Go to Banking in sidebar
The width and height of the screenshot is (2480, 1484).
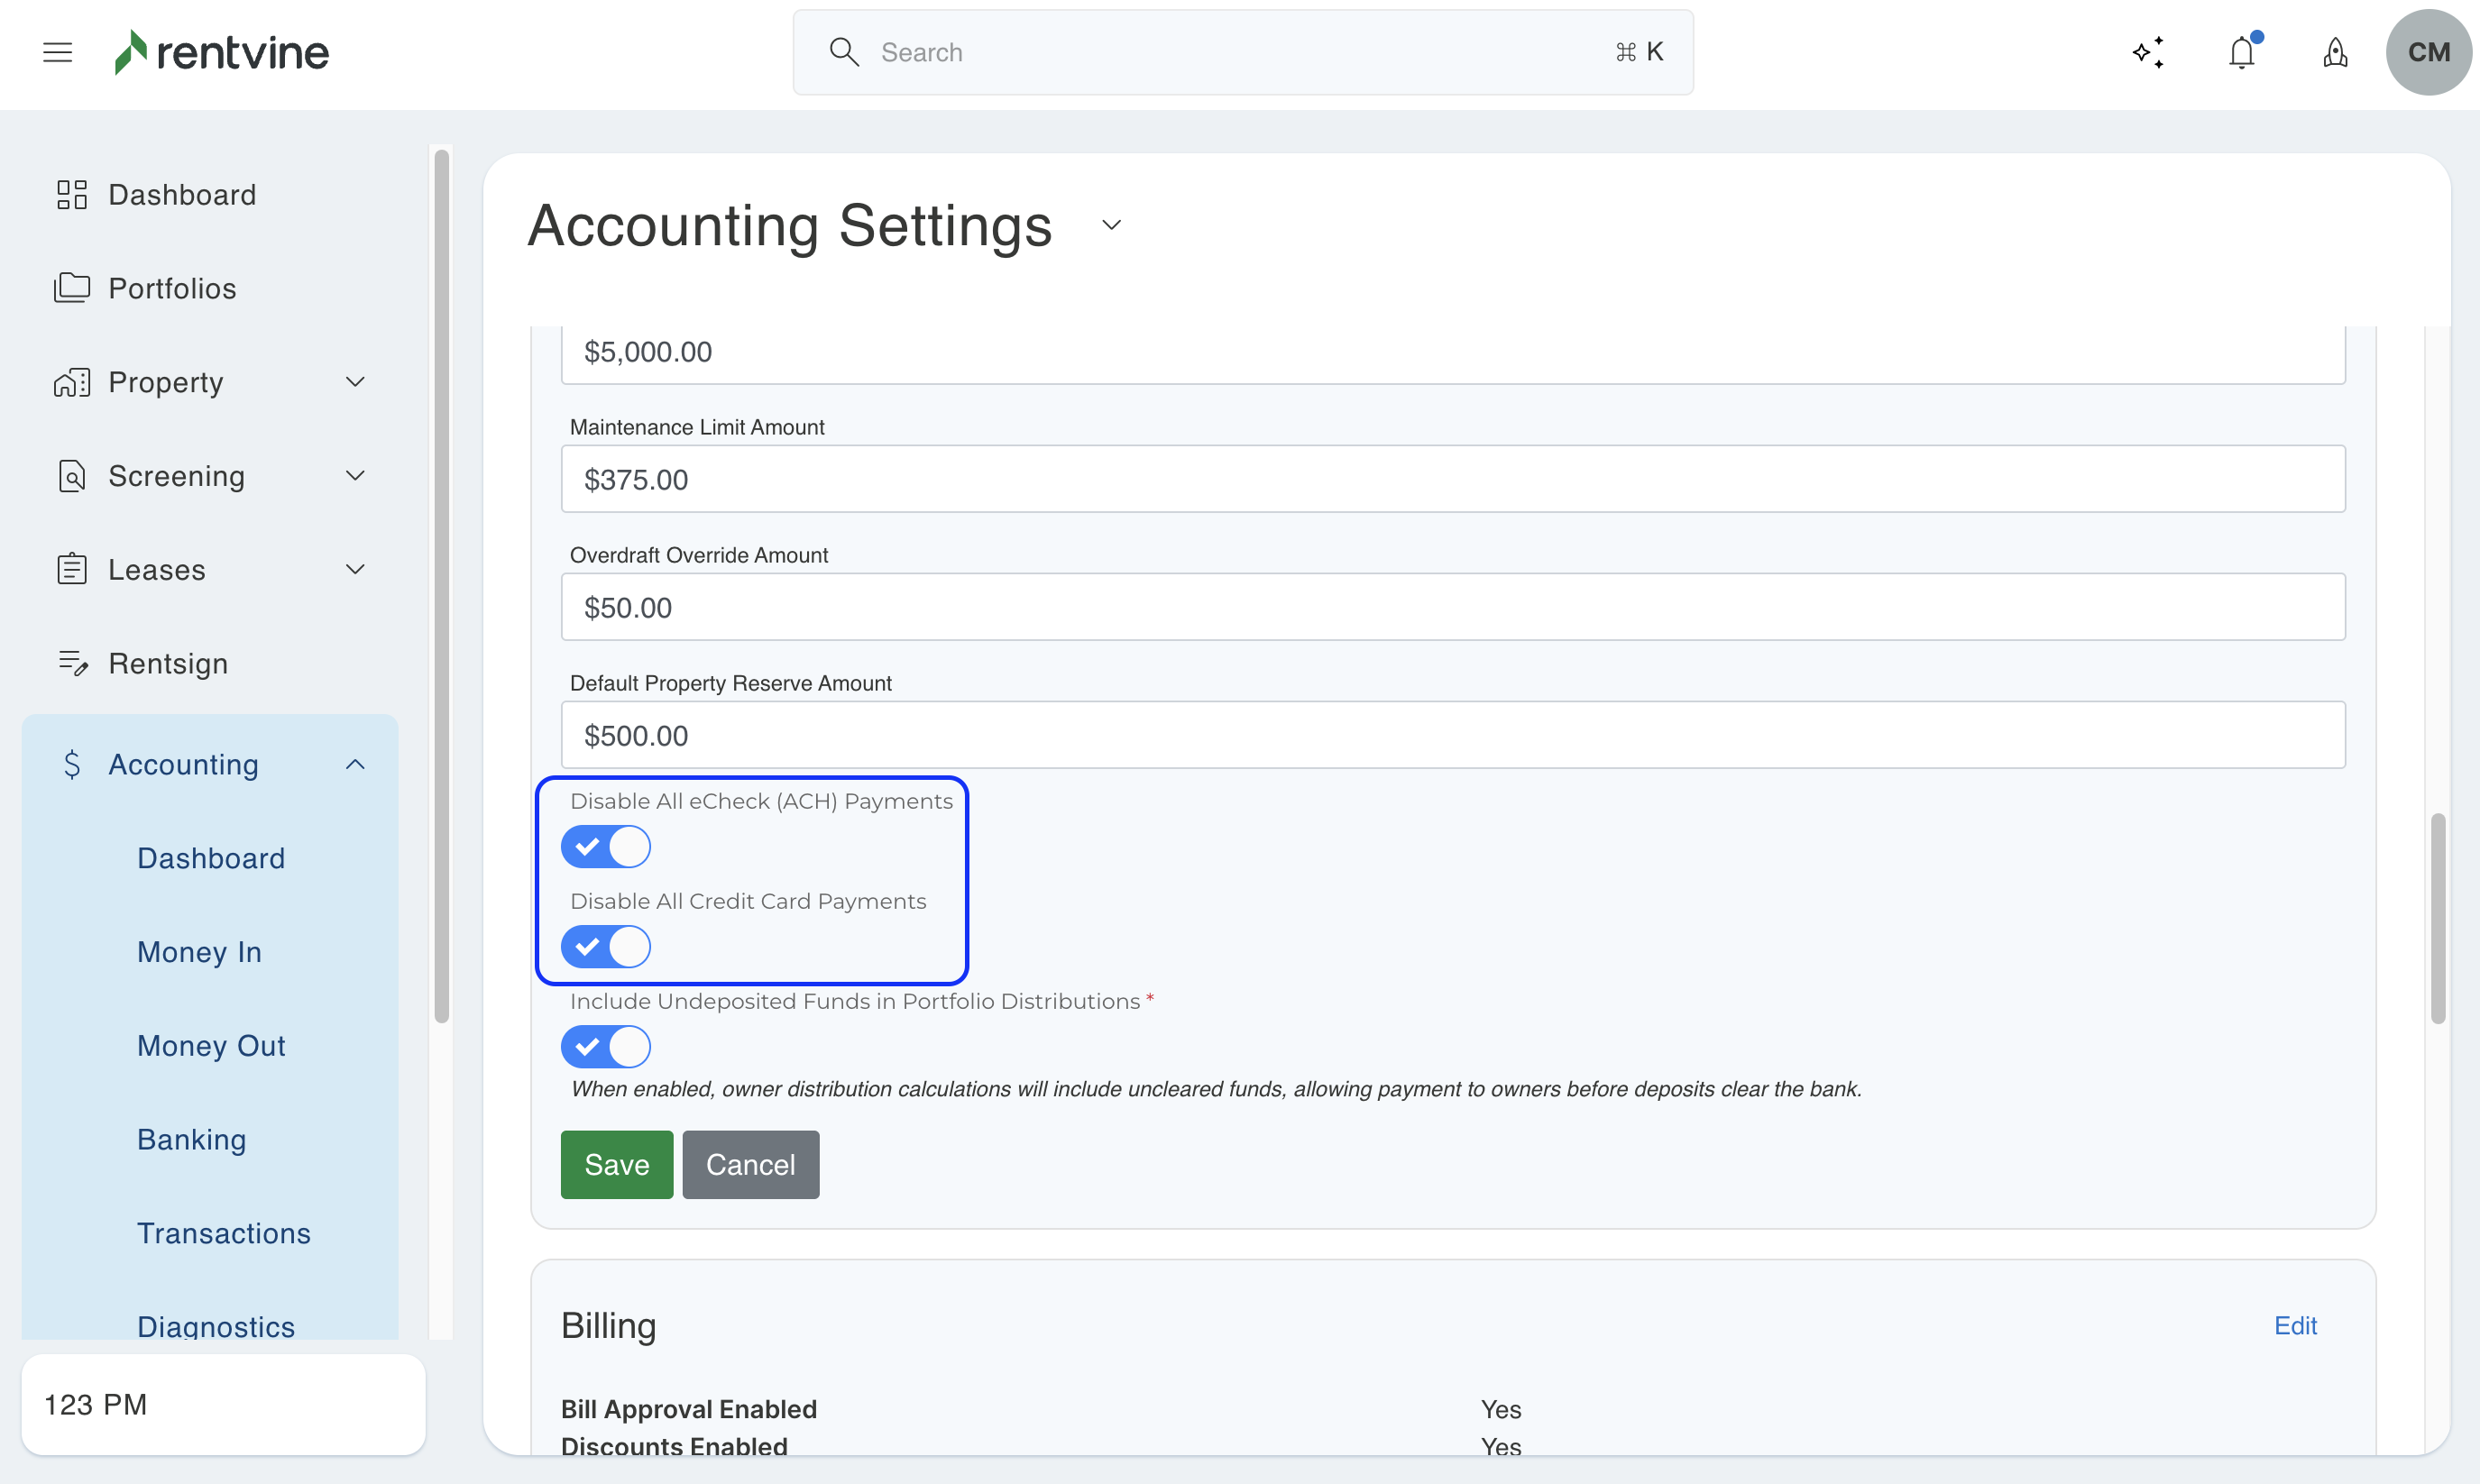(191, 1140)
